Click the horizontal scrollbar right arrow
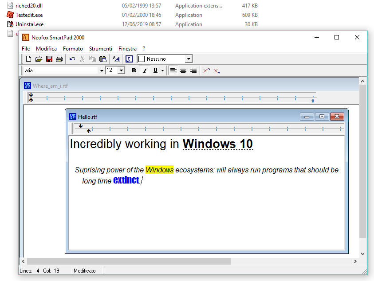The width and height of the screenshot is (374, 281). [x=355, y=261]
